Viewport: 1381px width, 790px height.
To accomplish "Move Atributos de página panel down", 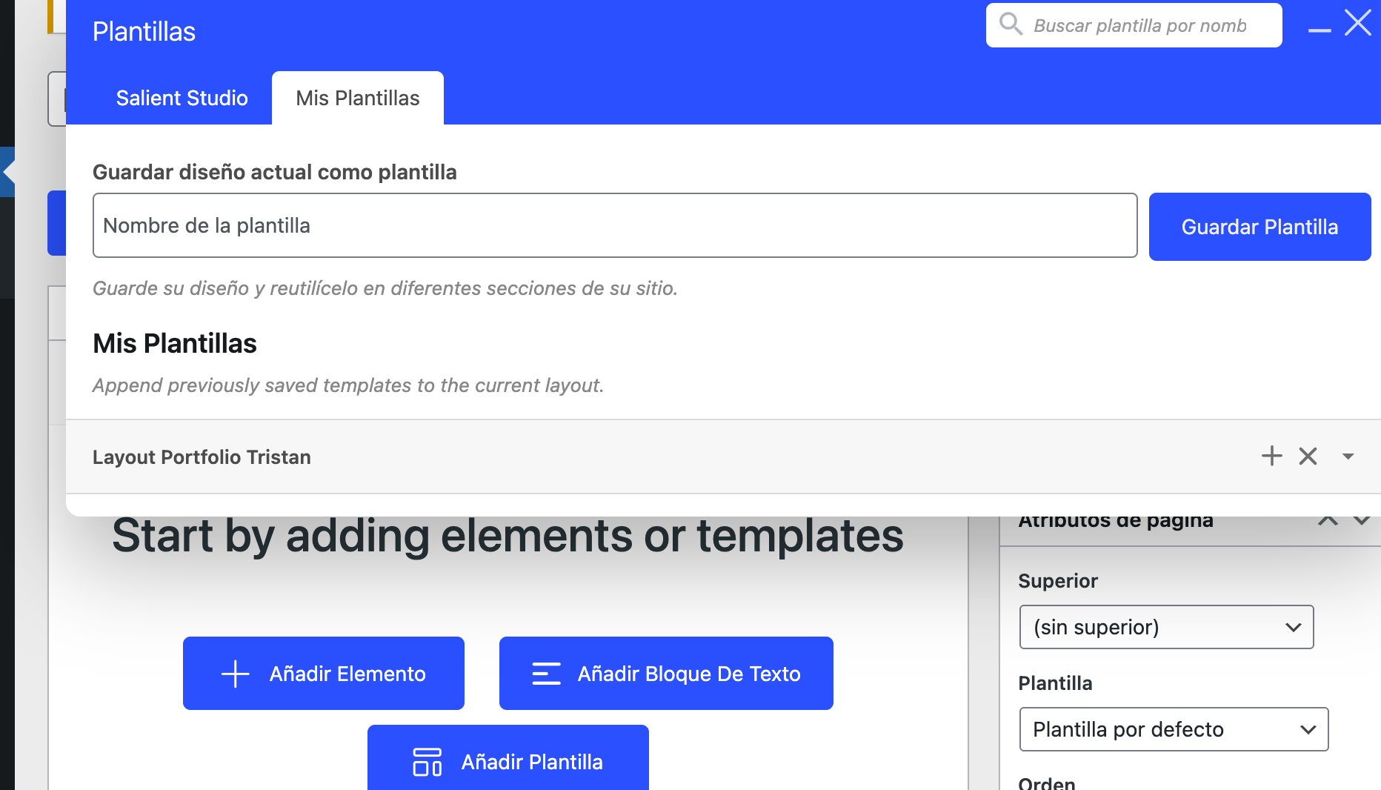I will (x=1362, y=521).
